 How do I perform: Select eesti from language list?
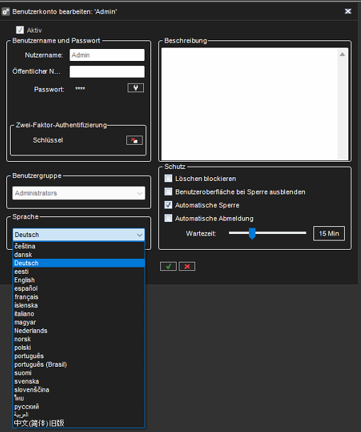click(79, 272)
